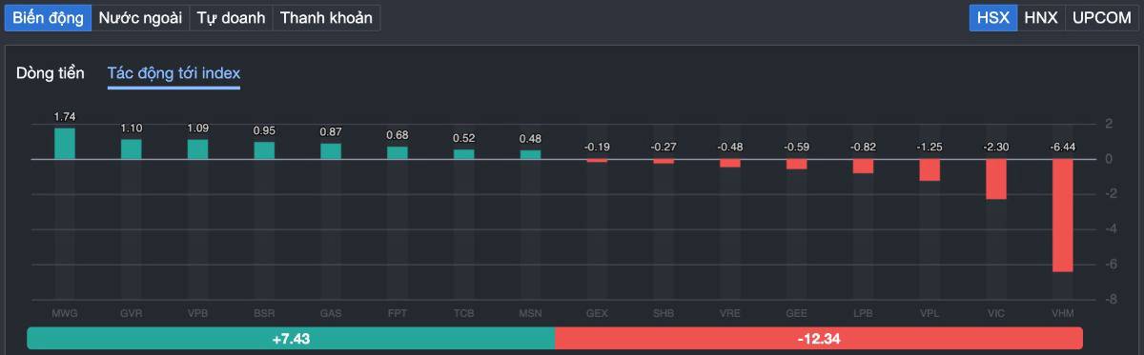This screenshot has height=355, width=1144.
Task: Click the 0.95 value above BSR
Action: [264, 130]
